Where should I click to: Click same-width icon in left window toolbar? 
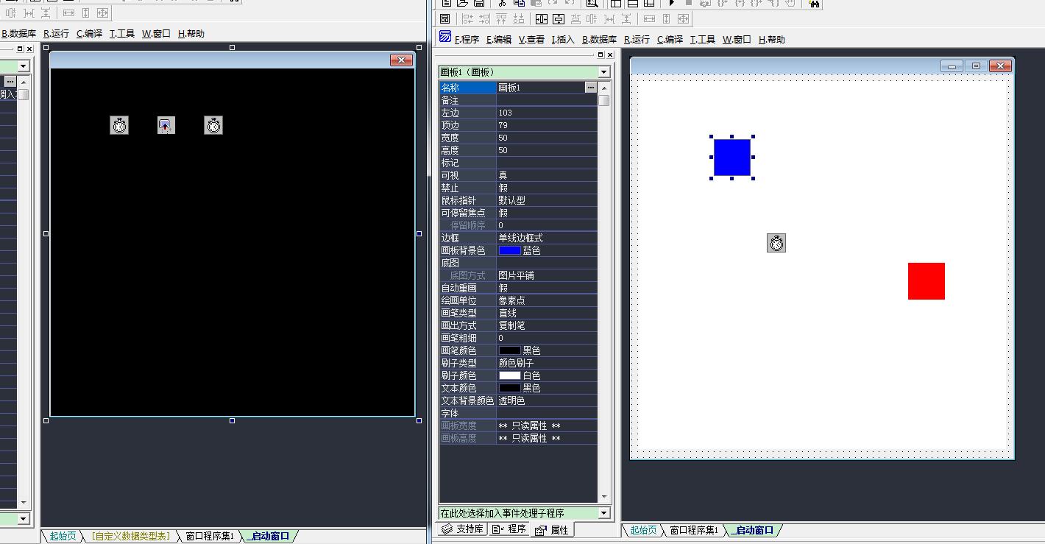[x=68, y=13]
